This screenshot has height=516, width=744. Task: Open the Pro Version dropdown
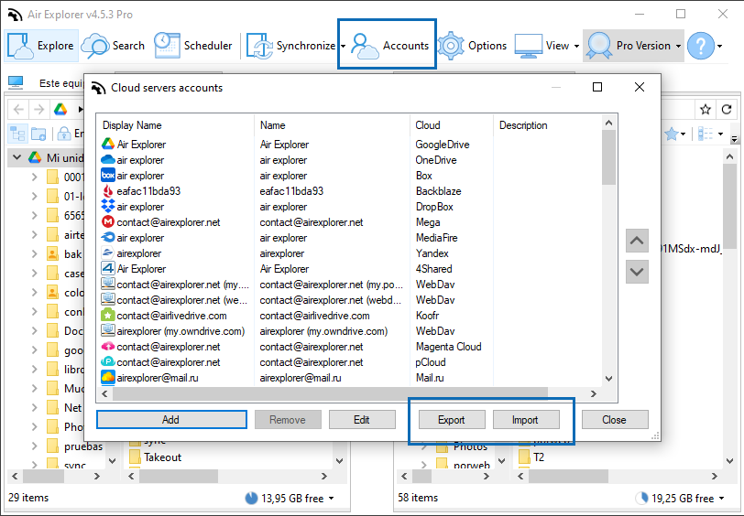(634, 46)
